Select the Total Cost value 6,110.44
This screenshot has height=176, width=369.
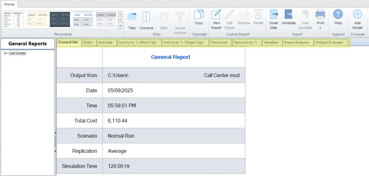pos(118,121)
